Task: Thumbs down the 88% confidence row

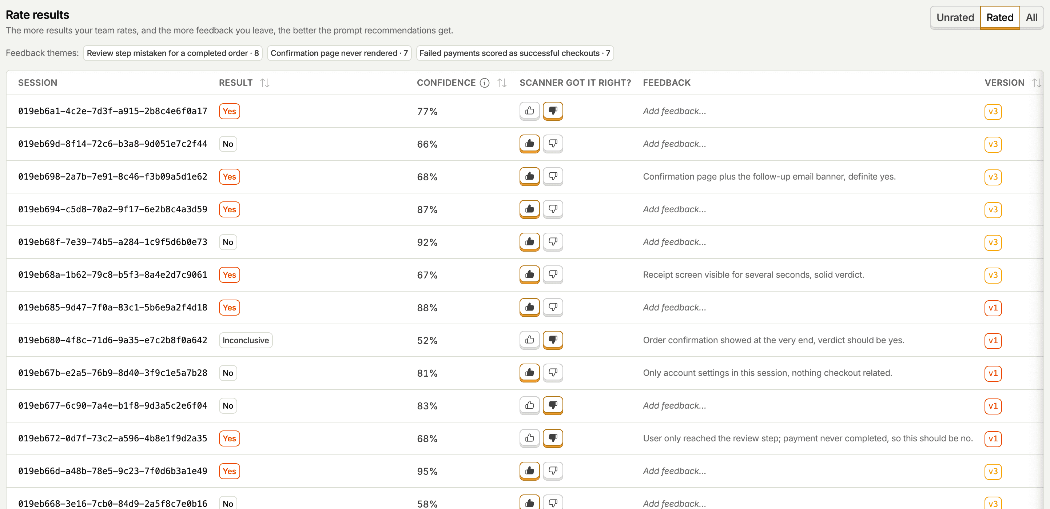Action: (x=553, y=308)
